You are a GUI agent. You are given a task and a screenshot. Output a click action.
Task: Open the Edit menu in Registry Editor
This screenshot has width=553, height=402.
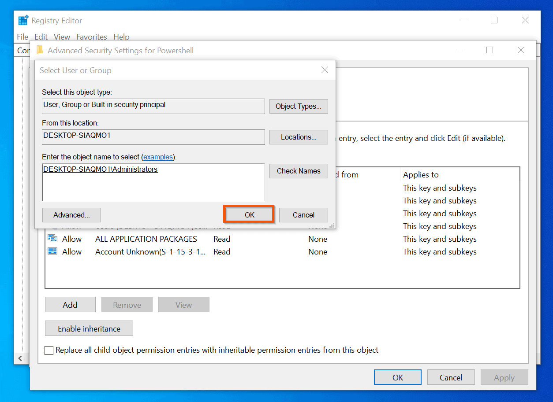click(41, 37)
